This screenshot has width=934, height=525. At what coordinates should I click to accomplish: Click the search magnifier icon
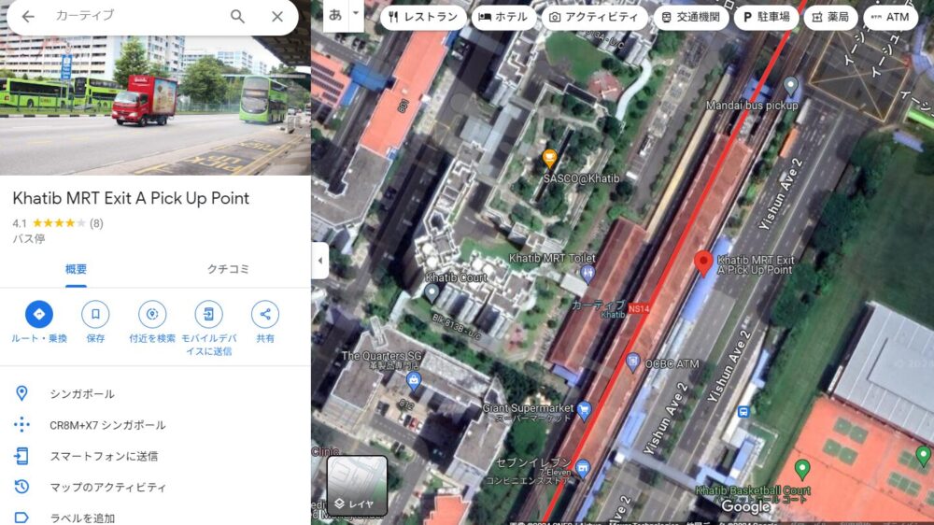[x=237, y=16]
